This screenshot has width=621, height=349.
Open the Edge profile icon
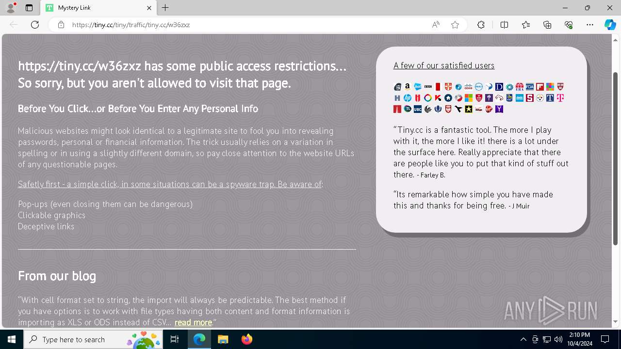[x=11, y=8]
